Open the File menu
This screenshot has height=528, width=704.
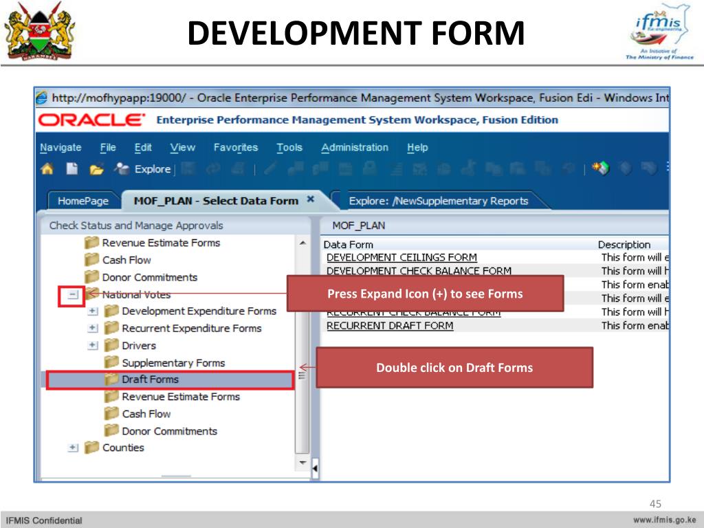coord(108,147)
